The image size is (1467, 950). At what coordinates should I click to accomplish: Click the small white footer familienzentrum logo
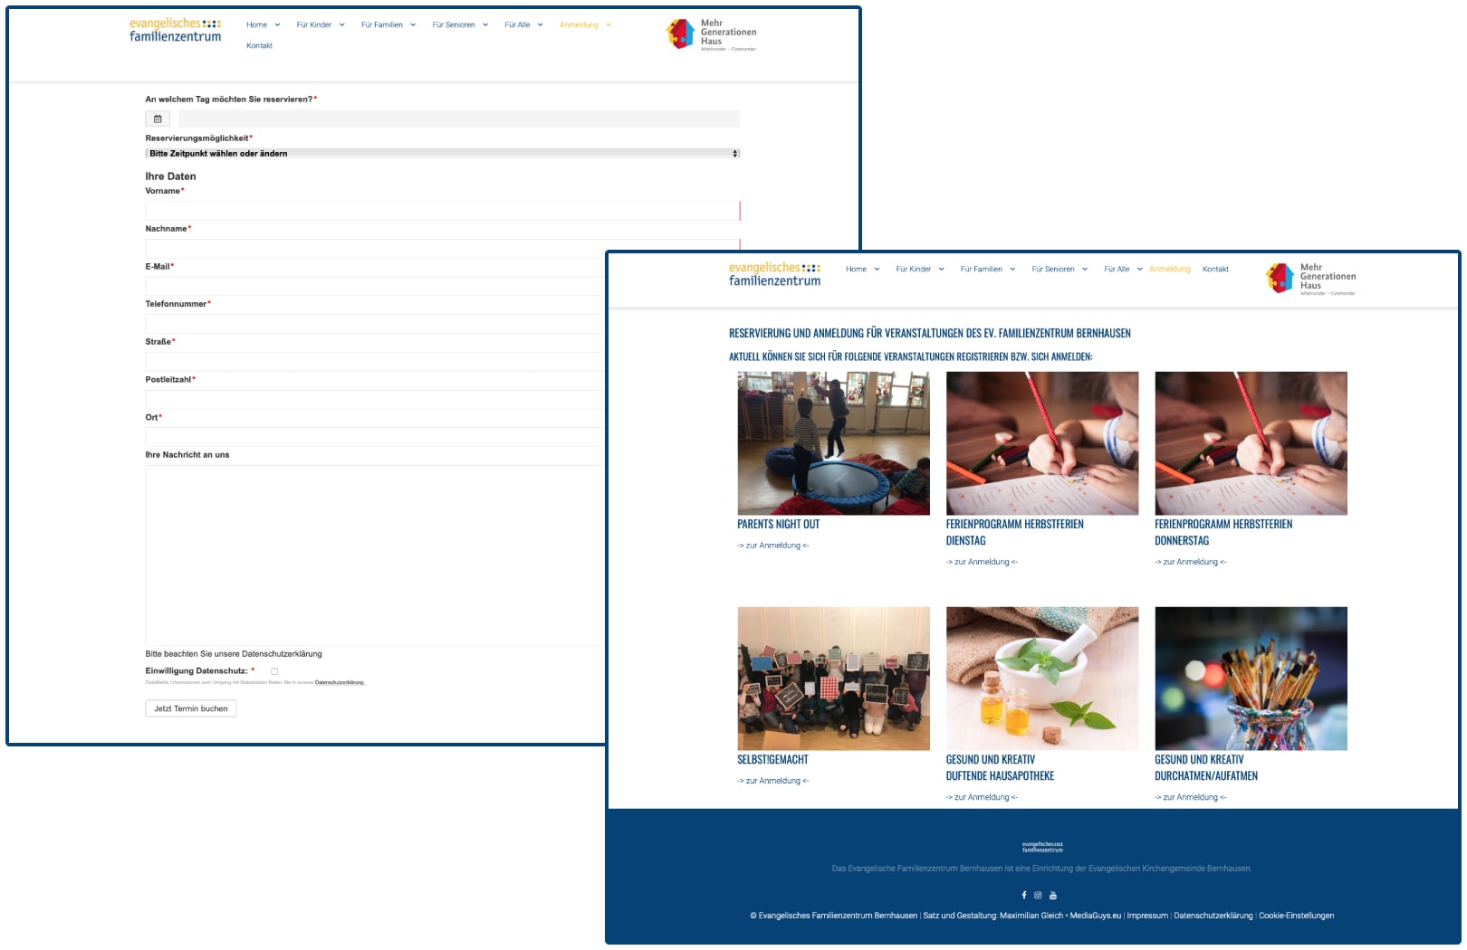click(1042, 847)
